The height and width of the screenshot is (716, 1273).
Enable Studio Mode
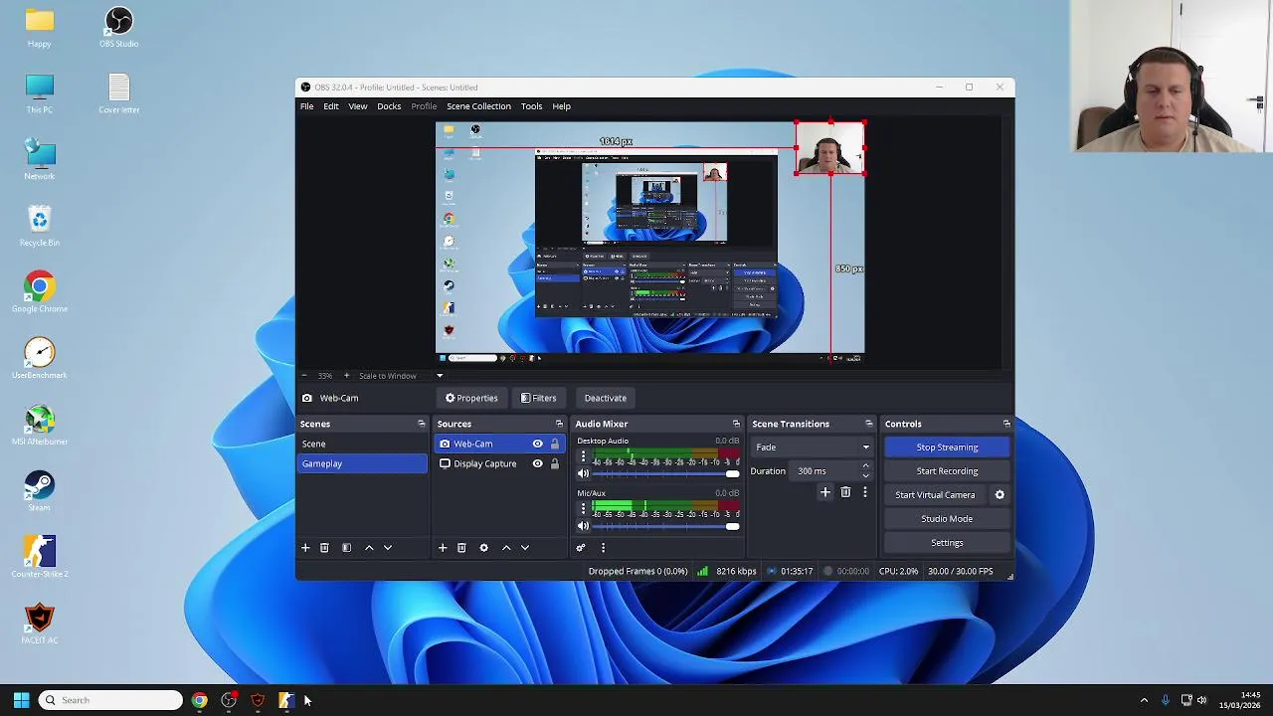(x=947, y=519)
